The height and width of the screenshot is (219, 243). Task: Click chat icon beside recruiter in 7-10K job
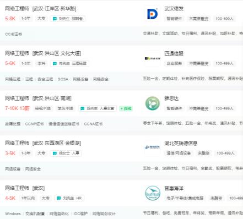83,108
